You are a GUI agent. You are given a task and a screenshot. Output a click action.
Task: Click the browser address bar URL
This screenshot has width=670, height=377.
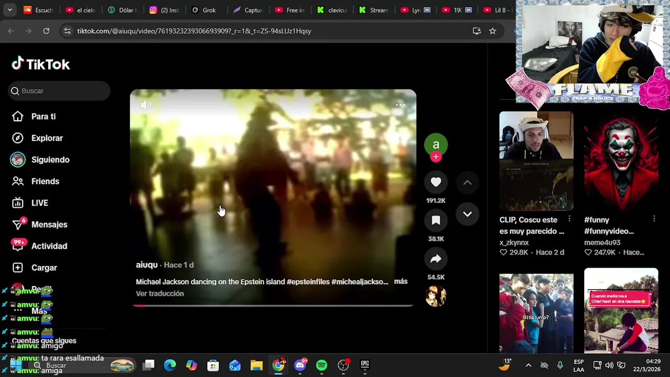194,31
